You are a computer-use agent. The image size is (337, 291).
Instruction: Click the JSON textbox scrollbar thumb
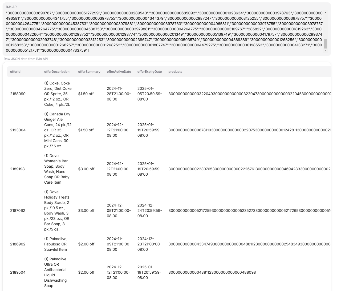[325, 44]
